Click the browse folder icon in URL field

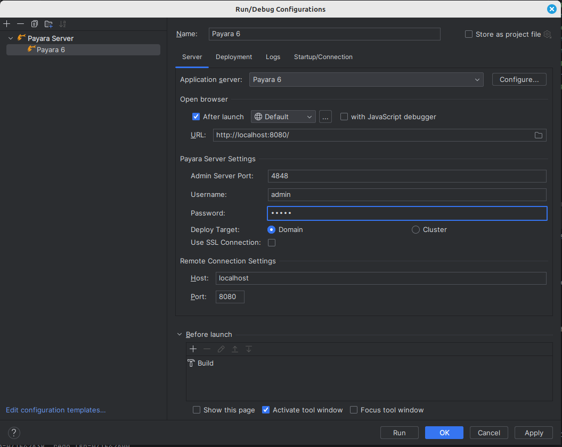[x=539, y=135]
